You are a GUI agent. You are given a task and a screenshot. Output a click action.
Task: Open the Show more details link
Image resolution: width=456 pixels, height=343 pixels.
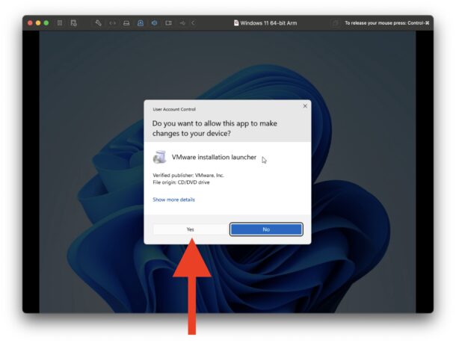pos(173,200)
